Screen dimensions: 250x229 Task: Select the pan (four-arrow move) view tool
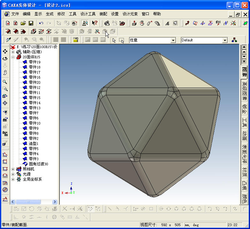(x=5, y=51)
